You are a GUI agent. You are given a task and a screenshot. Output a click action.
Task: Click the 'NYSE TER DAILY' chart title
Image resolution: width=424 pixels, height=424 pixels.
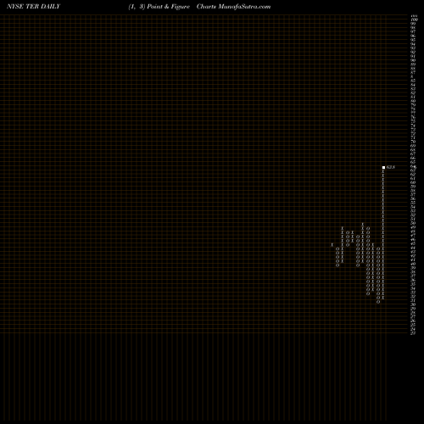(x=33, y=7)
